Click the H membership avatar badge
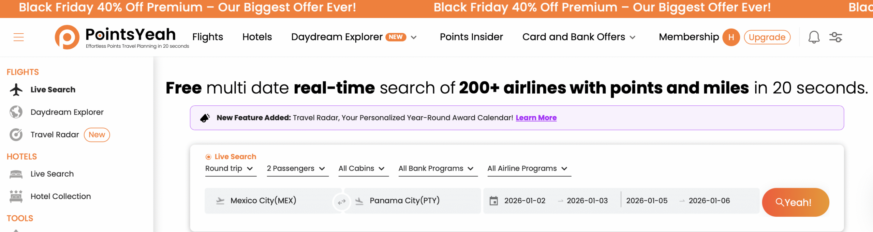The height and width of the screenshot is (232, 873). click(731, 37)
